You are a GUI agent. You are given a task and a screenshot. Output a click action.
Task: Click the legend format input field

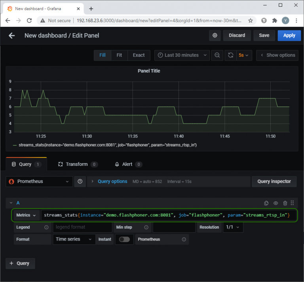[82, 227]
